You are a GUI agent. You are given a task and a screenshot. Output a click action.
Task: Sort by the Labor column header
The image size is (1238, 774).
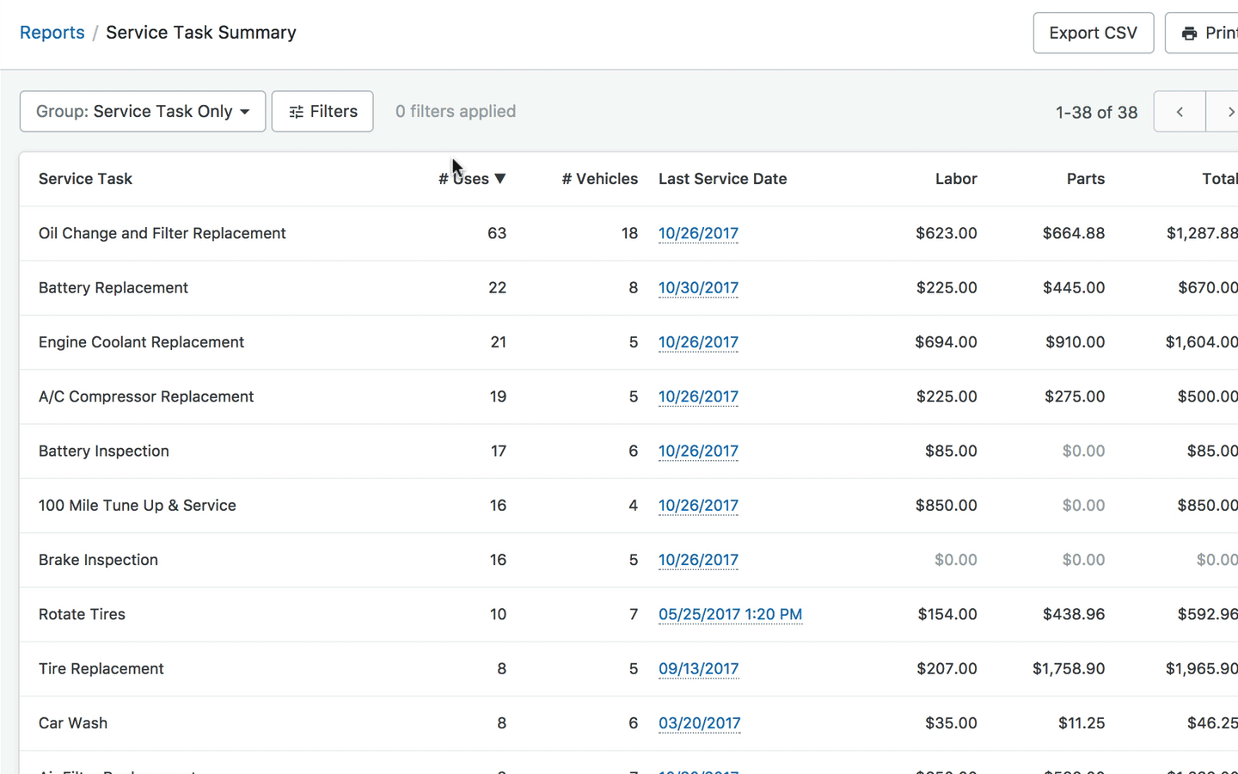(x=956, y=179)
